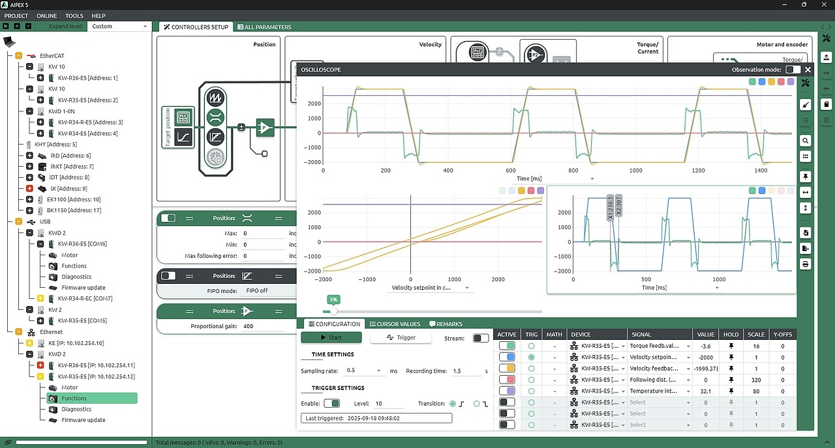Click the brush icon in oscilloscope toolbar

[806, 104]
